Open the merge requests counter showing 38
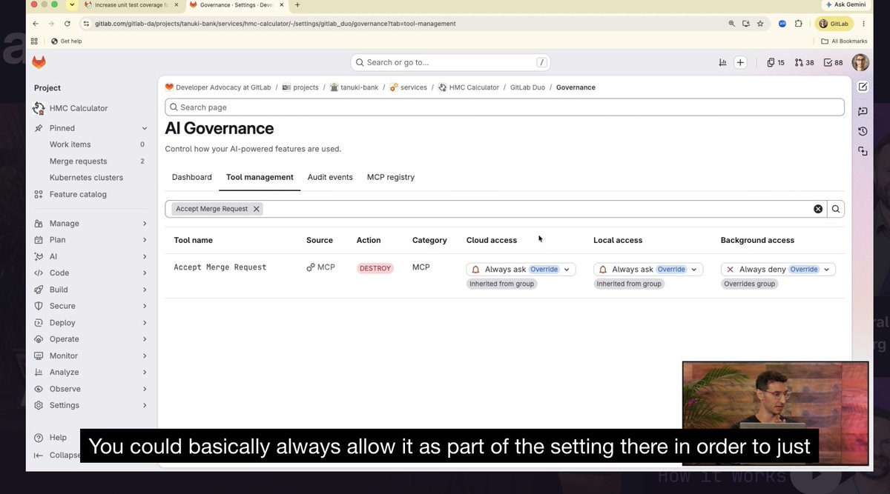The image size is (890, 494). (x=805, y=62)
